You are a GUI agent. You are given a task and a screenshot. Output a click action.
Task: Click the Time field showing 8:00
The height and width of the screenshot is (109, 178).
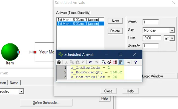152,38
